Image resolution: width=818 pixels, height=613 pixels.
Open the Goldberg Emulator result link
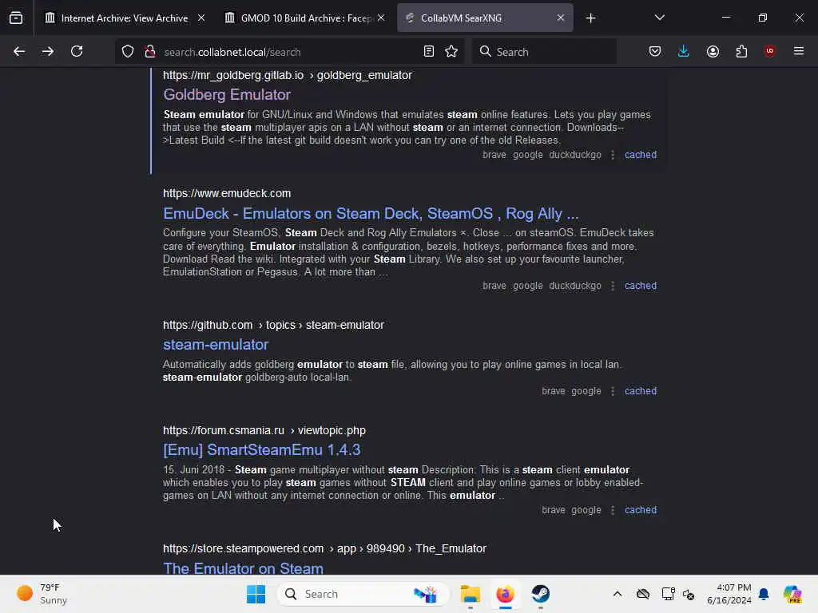click(227, 95)
